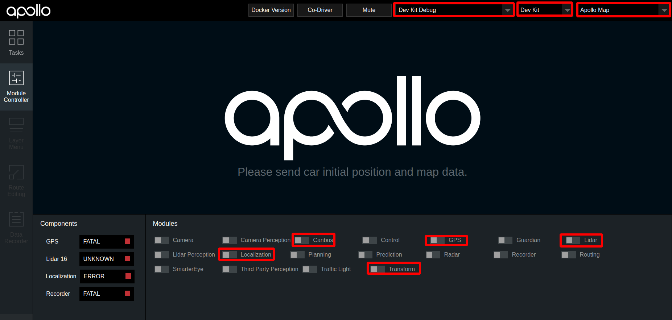
Task: Enable the GPS module switch
Action: (x=437, y=240)
